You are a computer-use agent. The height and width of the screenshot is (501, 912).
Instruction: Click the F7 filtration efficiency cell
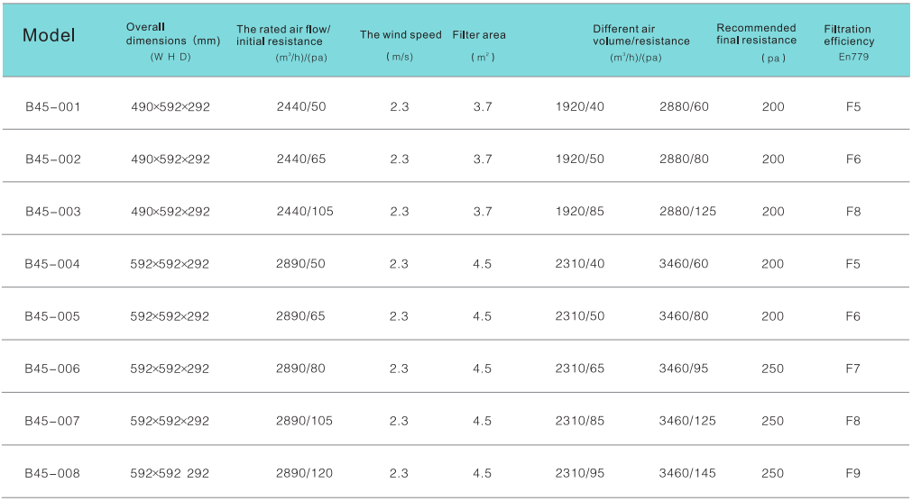853,369
